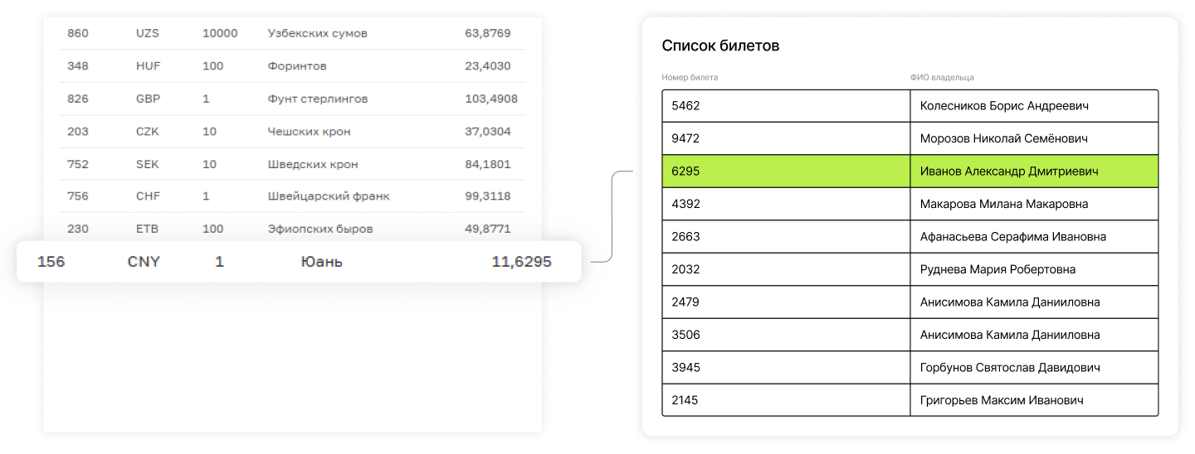The height and width of the screenshot is (454, 1195).
Task: Click the HUF currency code cell
Action: [148, 66]
